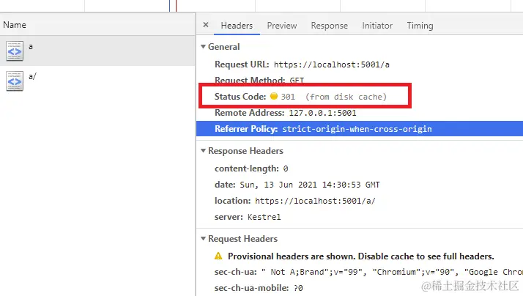Viewport: 523px width, 296px height.
Task: Click the sec-ch-ua-mobile header value ?0
Action: (x=298, y=288)
